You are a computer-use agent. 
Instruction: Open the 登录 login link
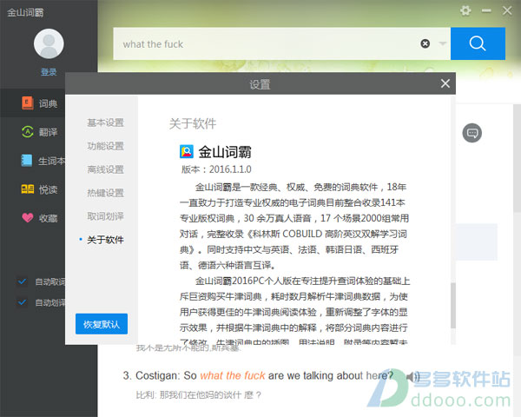tap(49, 71)
